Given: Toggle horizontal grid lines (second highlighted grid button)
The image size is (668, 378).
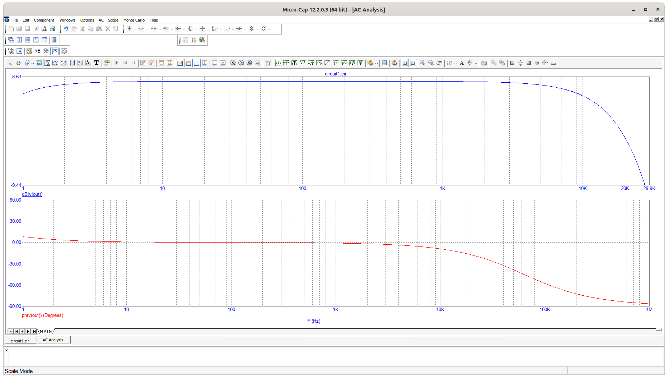Looking at the screenshot, I should click(x=188, y=63).
